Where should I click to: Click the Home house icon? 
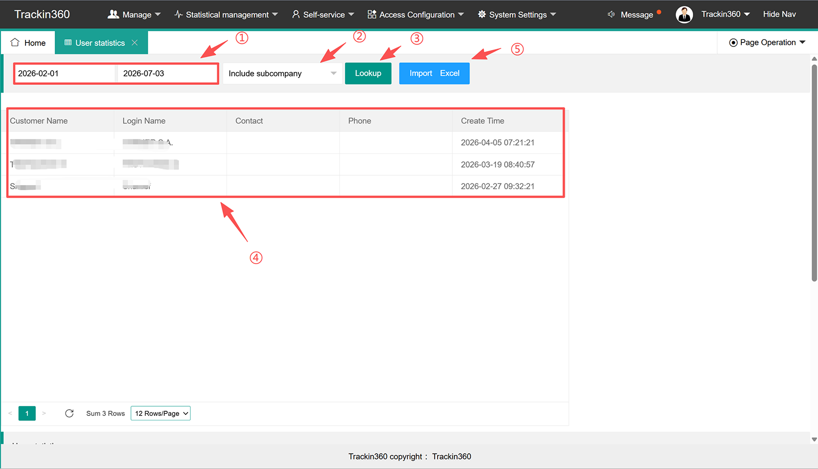coord(15,42)
